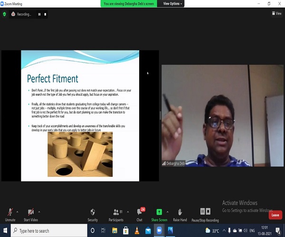
Task: Click ENG language indicator
Action: click(252, 231)
